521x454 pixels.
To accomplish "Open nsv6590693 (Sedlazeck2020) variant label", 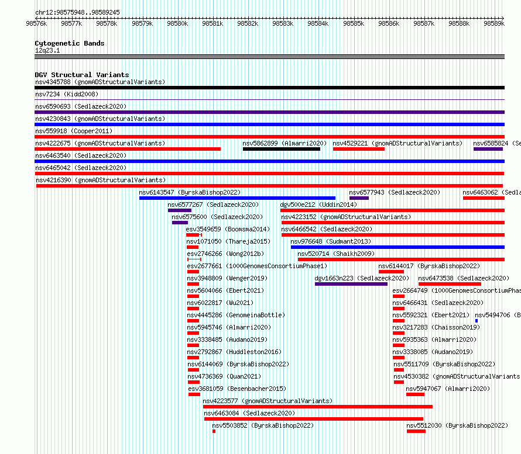I will tap(81, 106).
